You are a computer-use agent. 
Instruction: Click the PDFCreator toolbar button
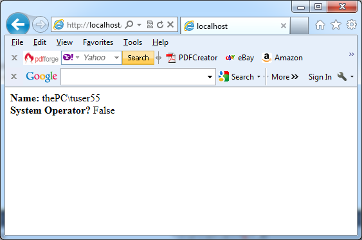click(x=192, y=58)
